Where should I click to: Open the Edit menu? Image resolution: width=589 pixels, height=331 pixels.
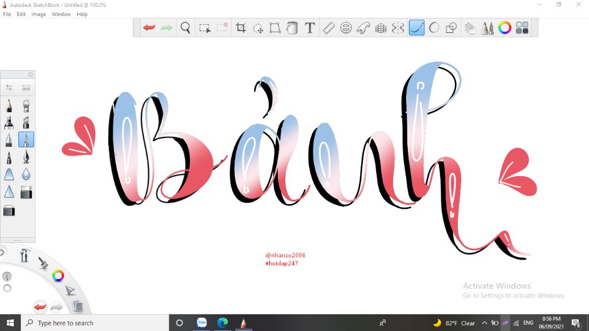(21, 14)
